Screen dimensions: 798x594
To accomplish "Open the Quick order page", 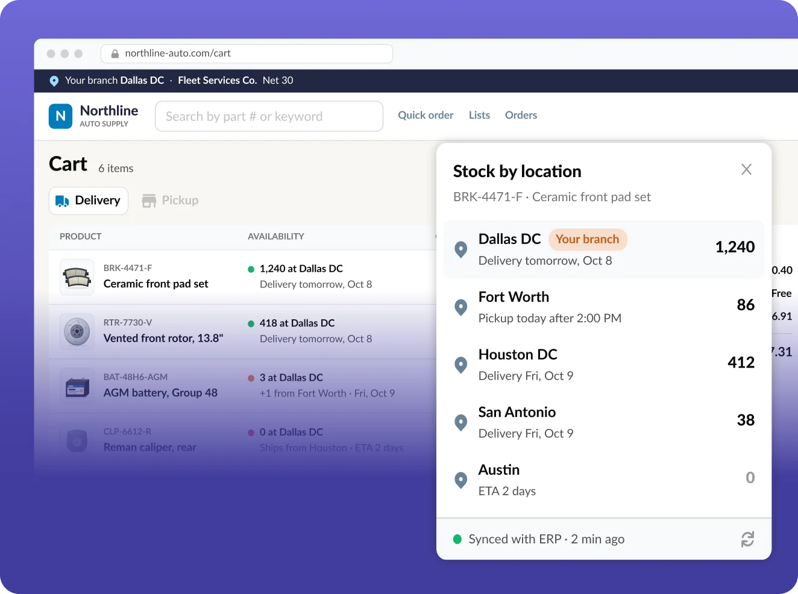I will click(426, 115).
